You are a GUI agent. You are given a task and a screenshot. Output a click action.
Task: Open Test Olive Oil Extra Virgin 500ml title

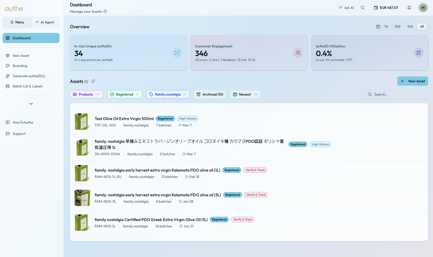click(x=124, y=119)
